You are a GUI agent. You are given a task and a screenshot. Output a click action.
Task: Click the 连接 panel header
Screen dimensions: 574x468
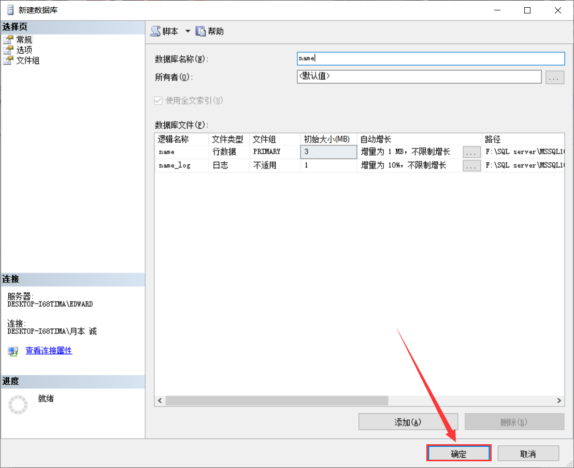(x=73, y=279)
